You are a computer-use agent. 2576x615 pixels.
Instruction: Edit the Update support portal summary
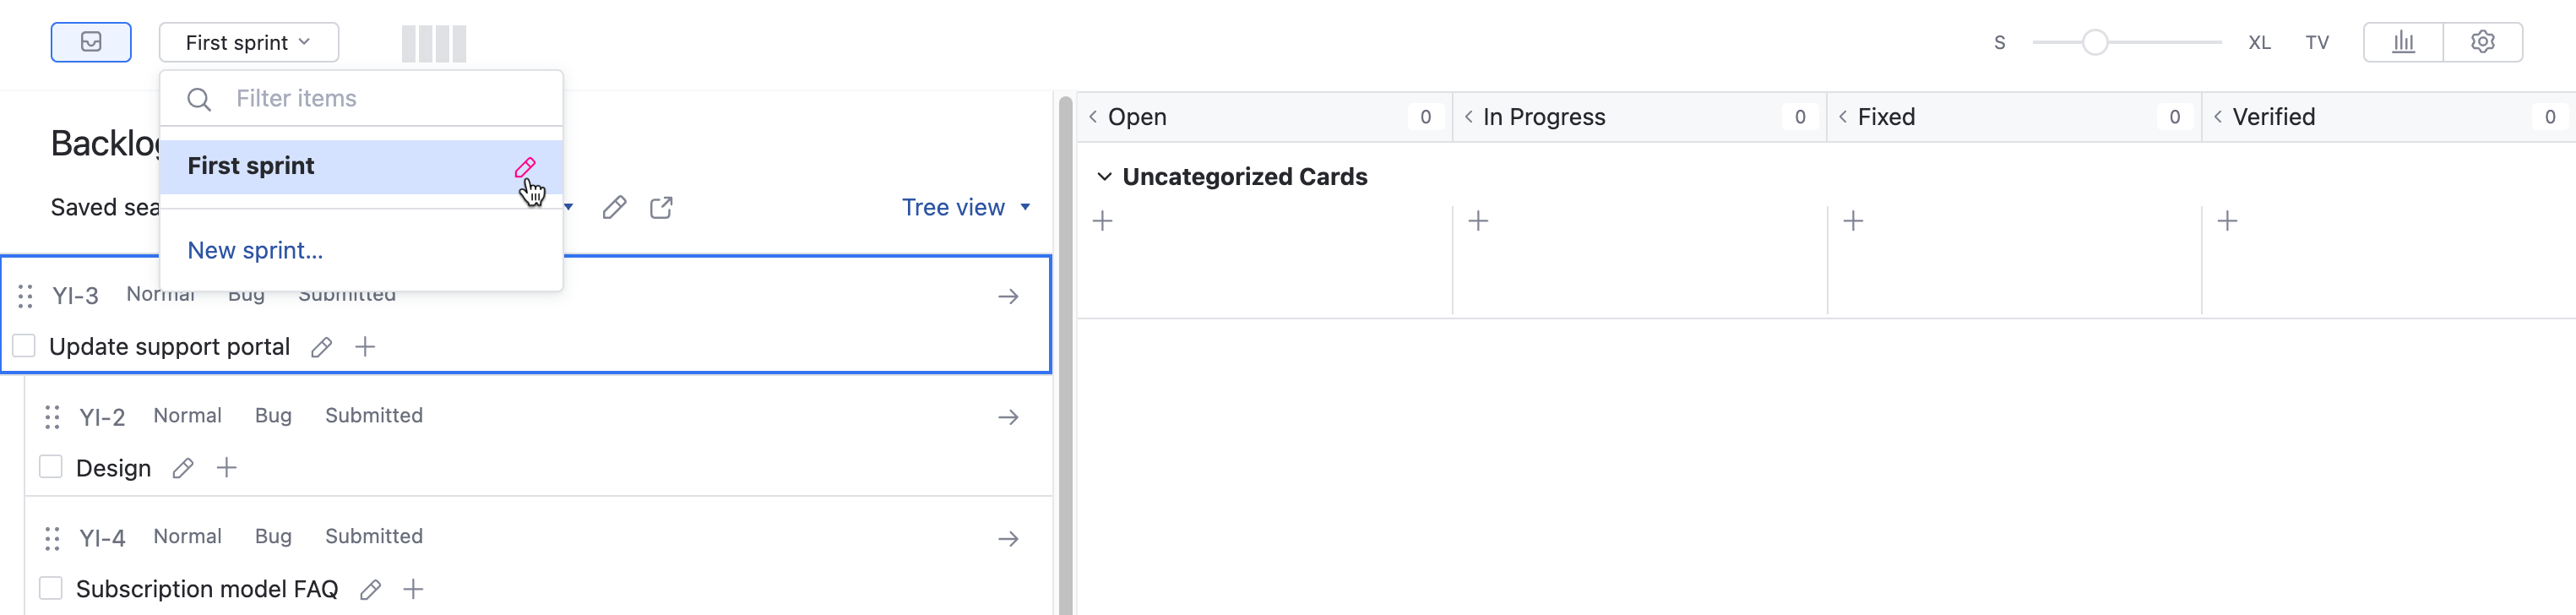click(321, 348)
